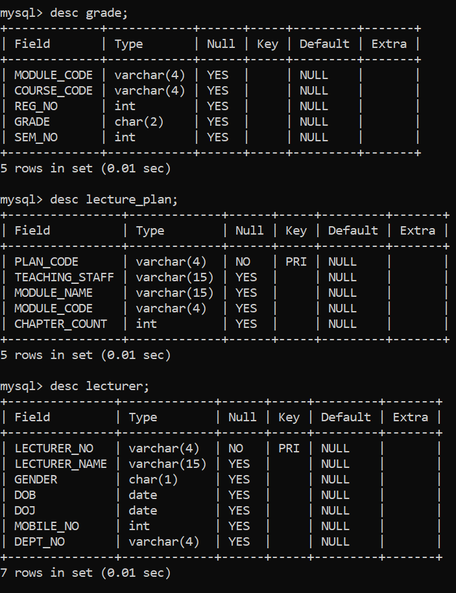Screen dimensions: 456x593
Task: Click date type of DOJ row
Action: [143, 510]
